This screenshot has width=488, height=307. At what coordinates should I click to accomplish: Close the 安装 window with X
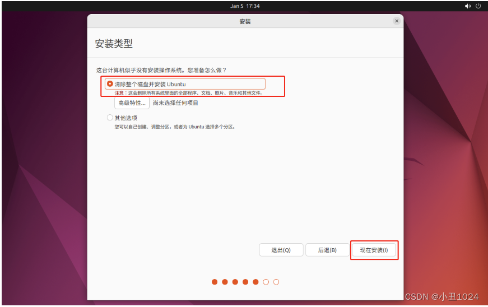(397, 21)
